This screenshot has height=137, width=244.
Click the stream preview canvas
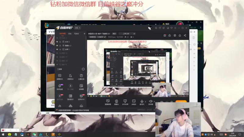(x=138, y=69)
